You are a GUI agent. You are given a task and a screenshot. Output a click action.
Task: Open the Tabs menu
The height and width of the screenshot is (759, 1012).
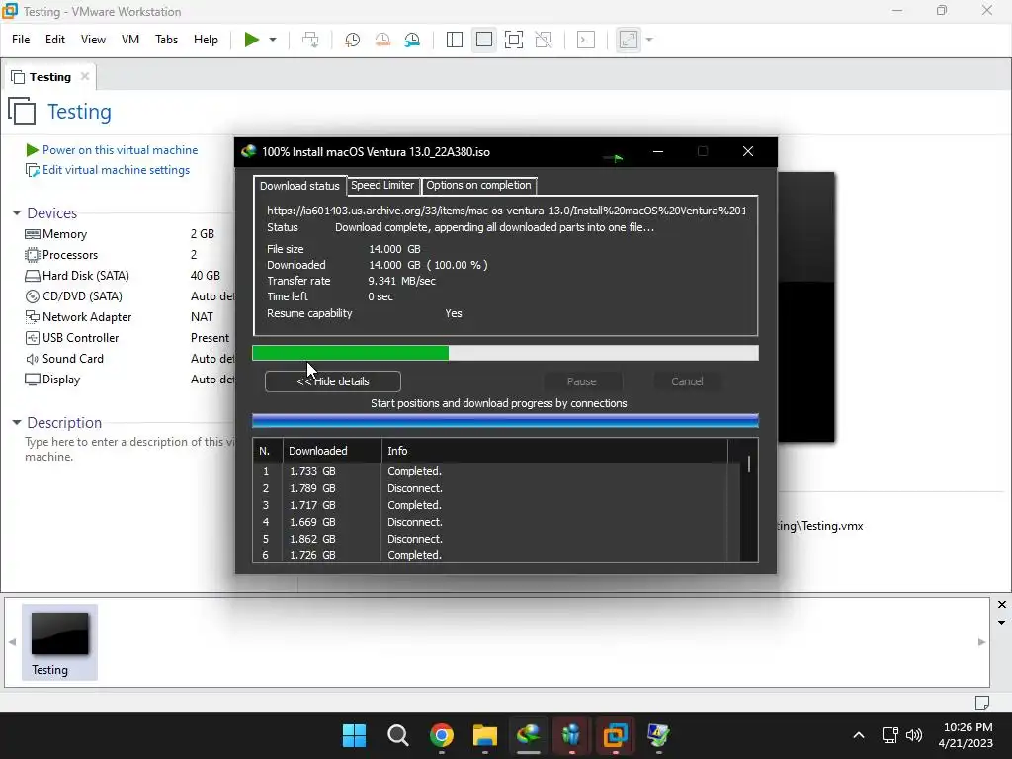pos(166,40)
